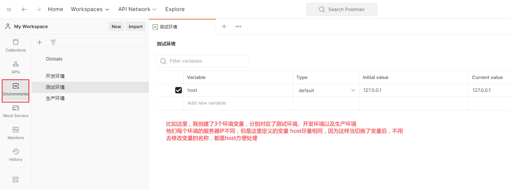The width and height of the screenshot is (511, 190).
Task: Click the Initial value column header
Action: click(x=376, y=77)
